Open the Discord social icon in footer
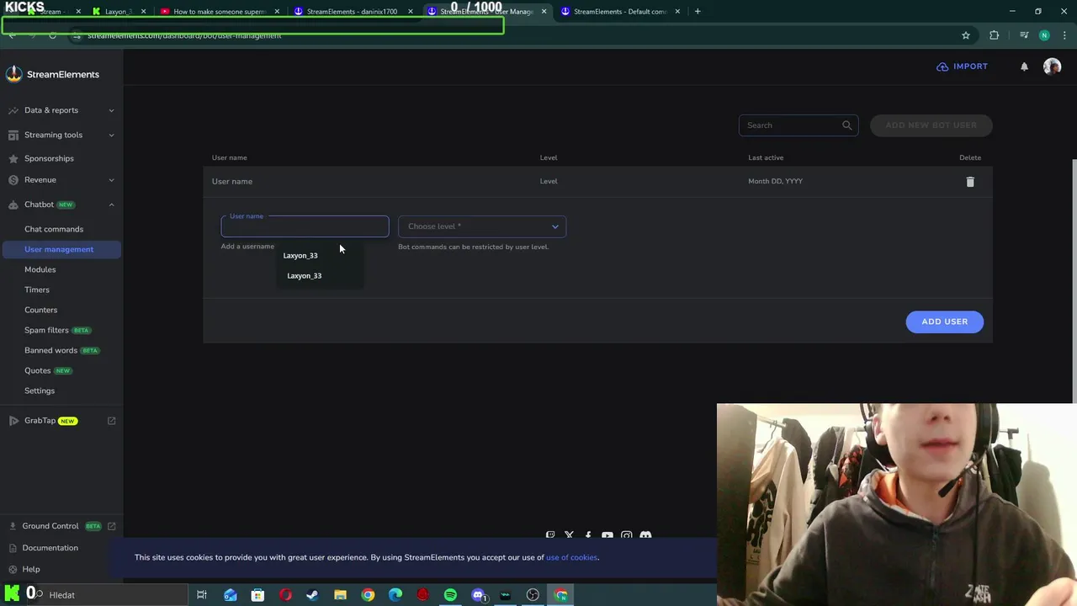1077x606 pixels. (x=645, y=535)
